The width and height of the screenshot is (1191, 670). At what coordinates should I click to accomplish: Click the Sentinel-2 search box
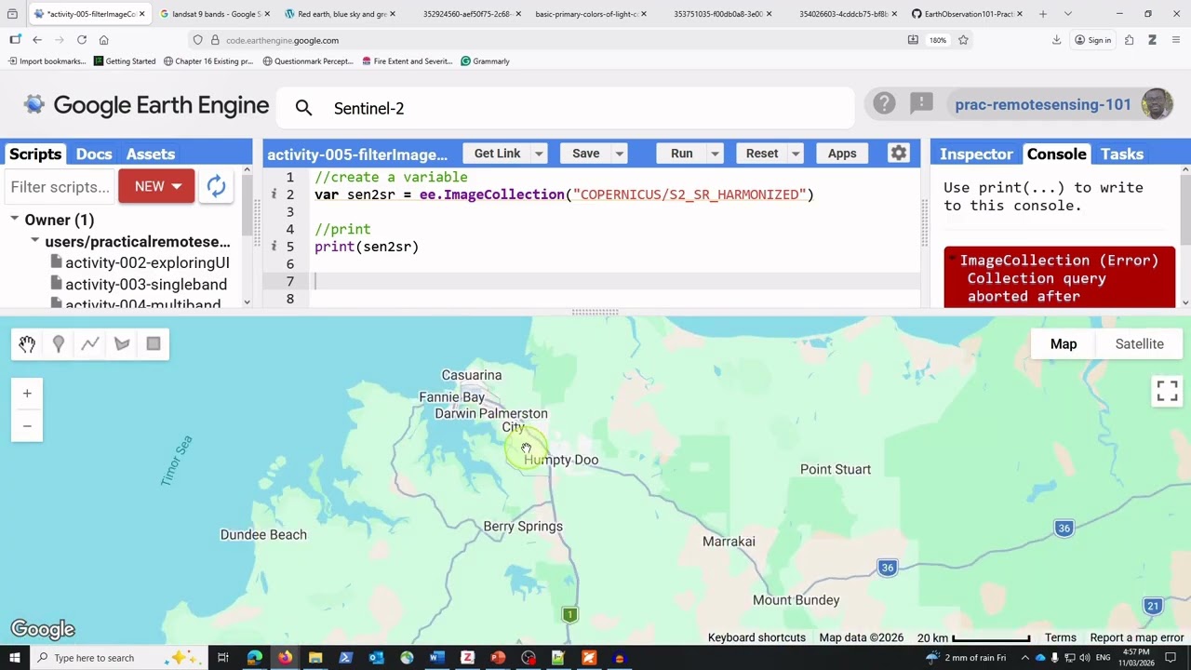coord(565,108)
